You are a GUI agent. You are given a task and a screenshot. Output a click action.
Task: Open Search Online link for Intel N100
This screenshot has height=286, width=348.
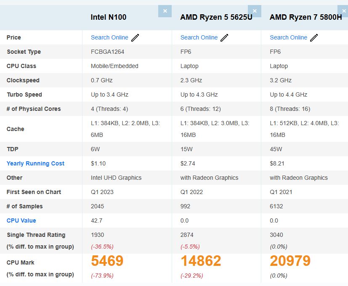click(x=109, y=37)
